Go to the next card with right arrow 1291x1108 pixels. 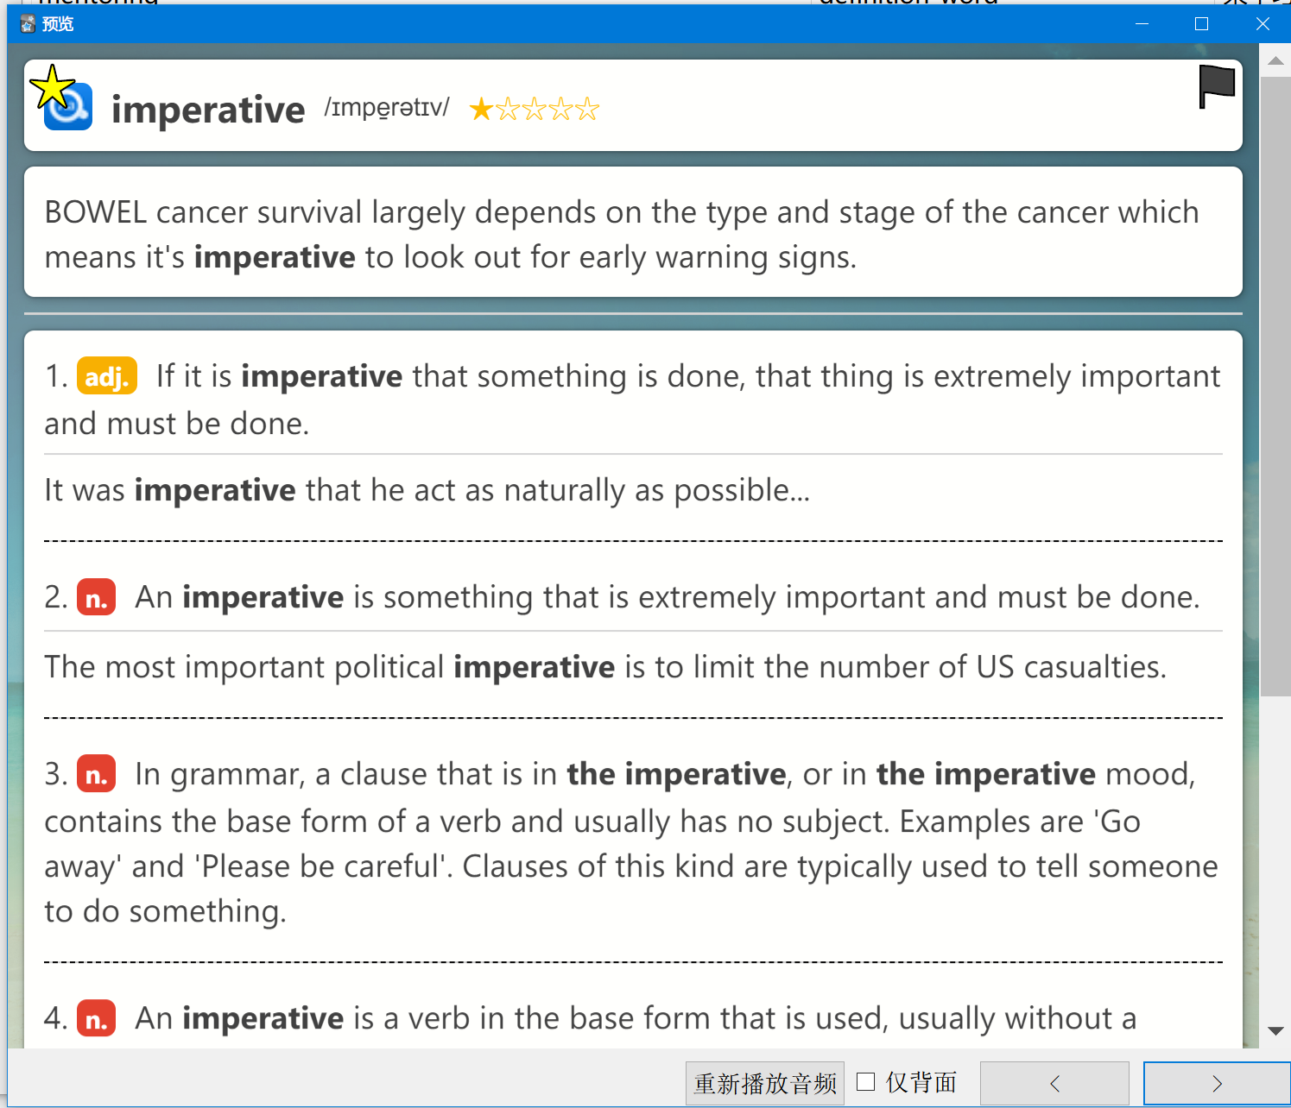point(1217,1083)
